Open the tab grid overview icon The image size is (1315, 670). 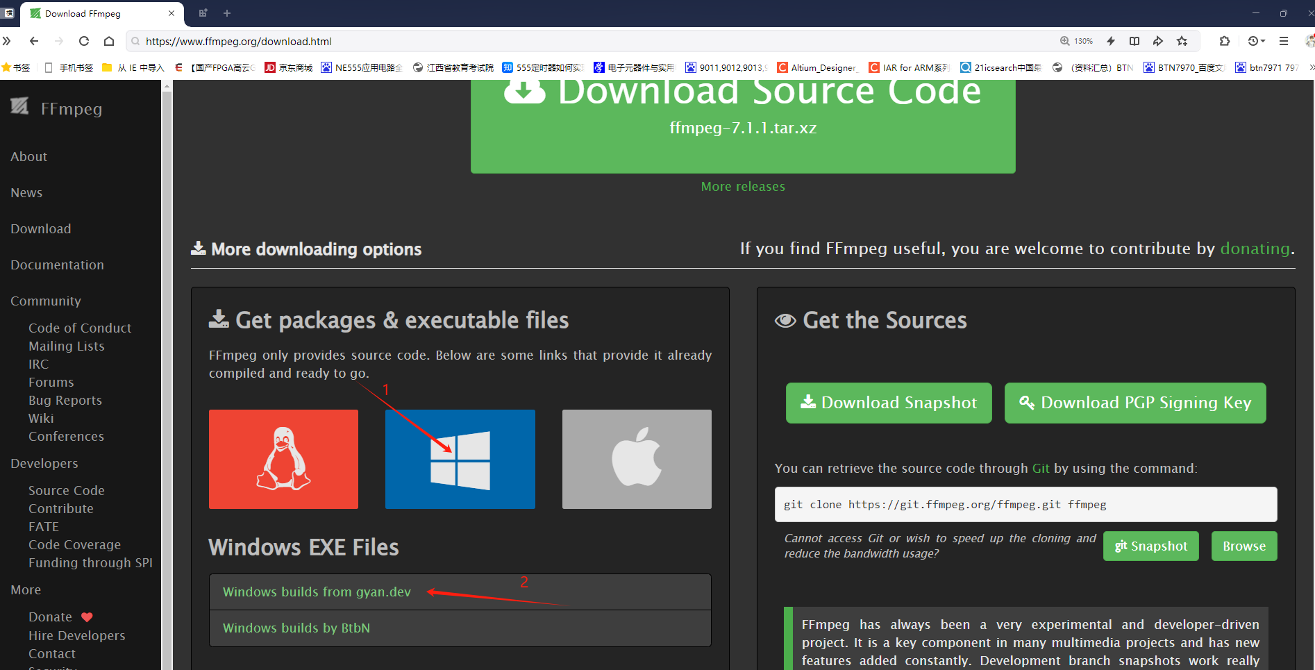(203, 13)
